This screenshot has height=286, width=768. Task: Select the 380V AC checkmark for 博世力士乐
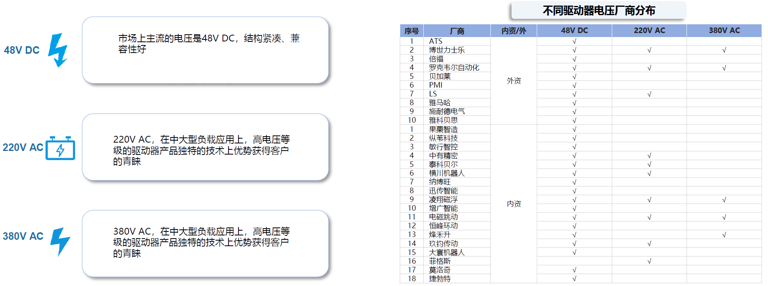(x=724, y=50)
